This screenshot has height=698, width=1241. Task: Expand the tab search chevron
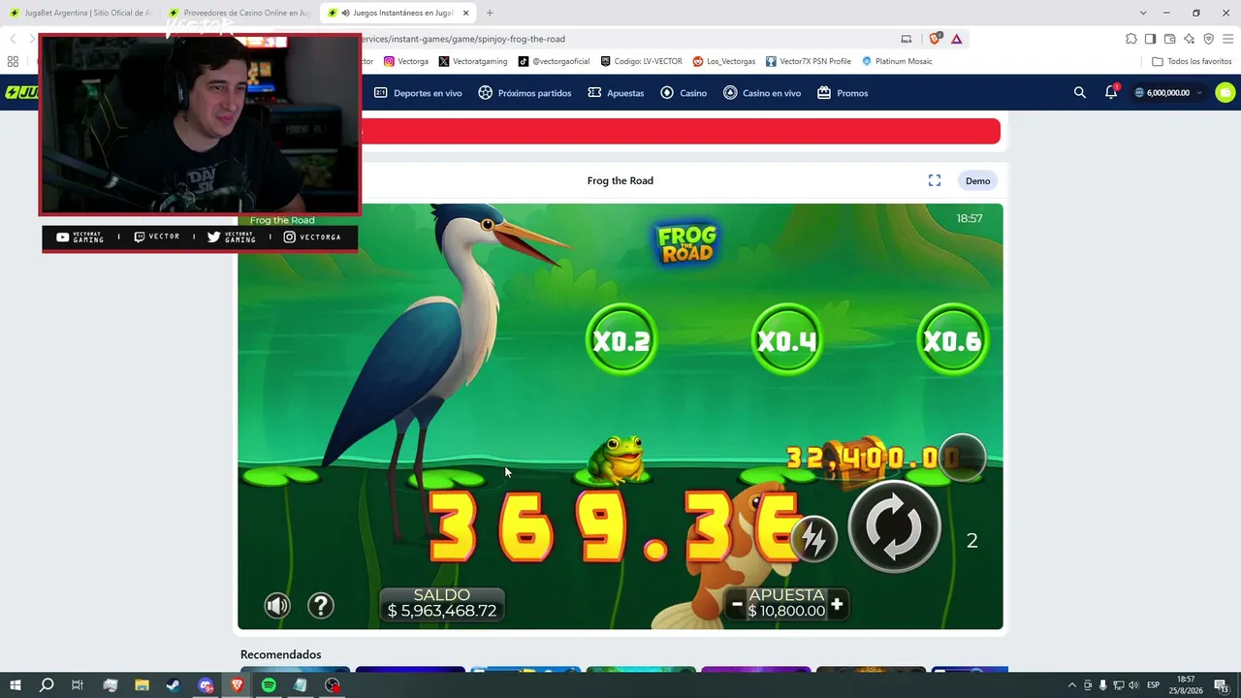pyautogui.click(x=1143, y=13)
